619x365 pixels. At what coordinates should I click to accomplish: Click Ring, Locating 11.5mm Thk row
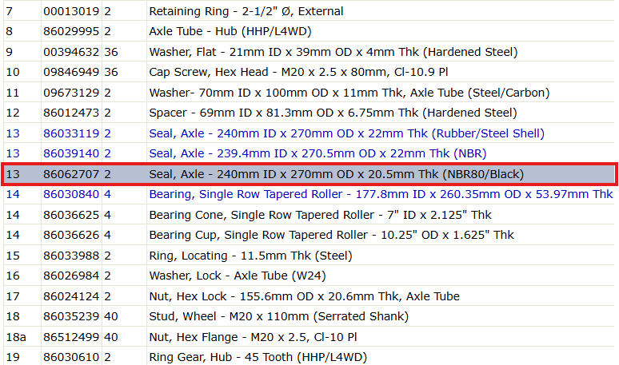[309, 256]
